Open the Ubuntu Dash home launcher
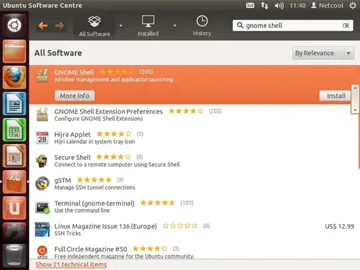Screen dimensions: 360x270 (x=14, y=25)
